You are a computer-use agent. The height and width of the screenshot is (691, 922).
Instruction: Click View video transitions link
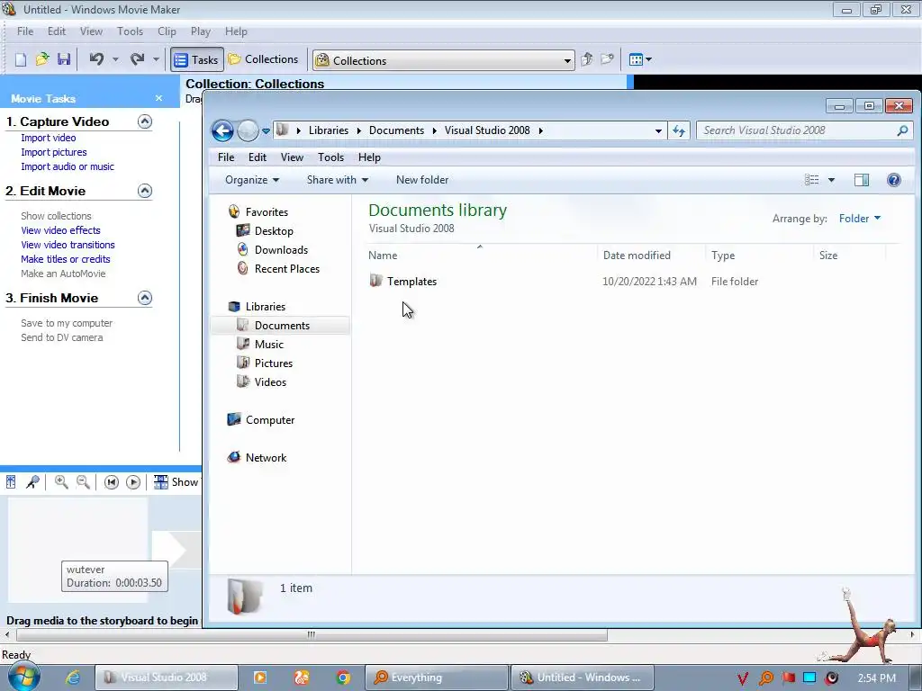click(68, 245)
